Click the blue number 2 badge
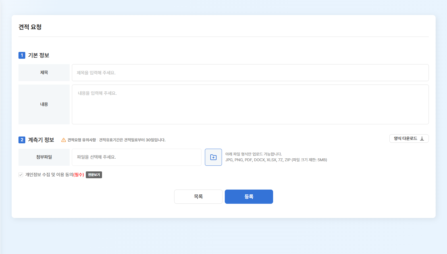Screen dimensions: 447x254 point(22,140)
